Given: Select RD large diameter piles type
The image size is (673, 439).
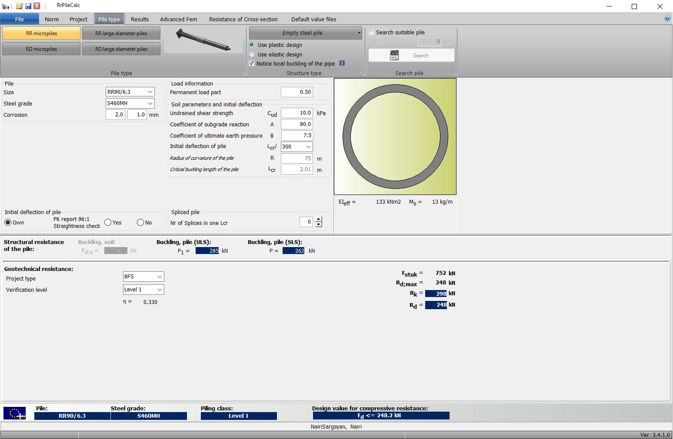Looking at the screenshot, I should click(121, 49).
